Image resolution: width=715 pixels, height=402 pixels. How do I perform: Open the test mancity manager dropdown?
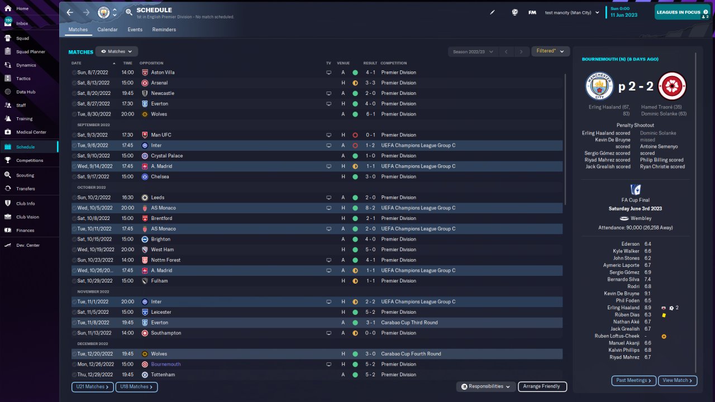[572, 12]
